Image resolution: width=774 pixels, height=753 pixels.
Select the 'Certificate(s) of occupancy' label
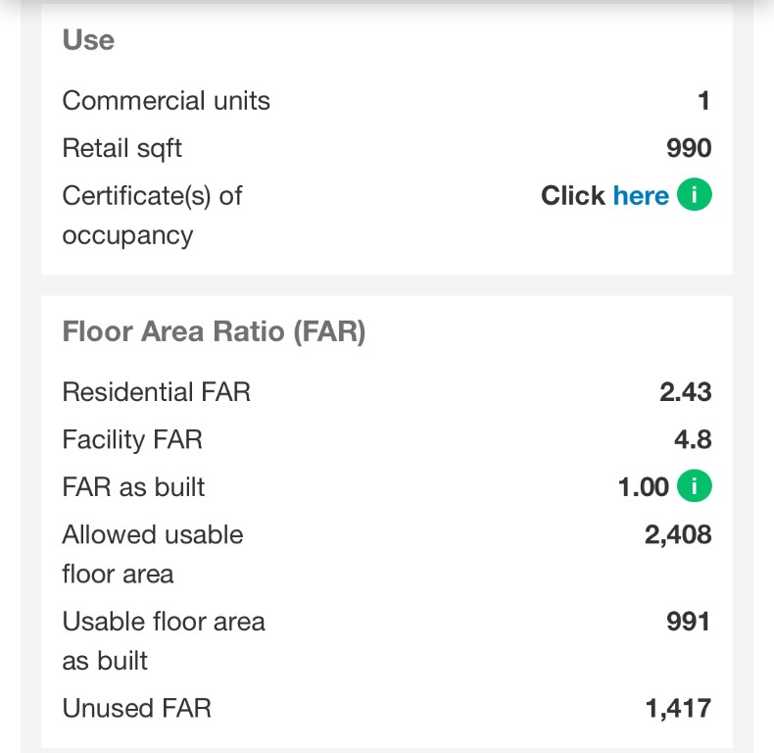tap(152, 216)
